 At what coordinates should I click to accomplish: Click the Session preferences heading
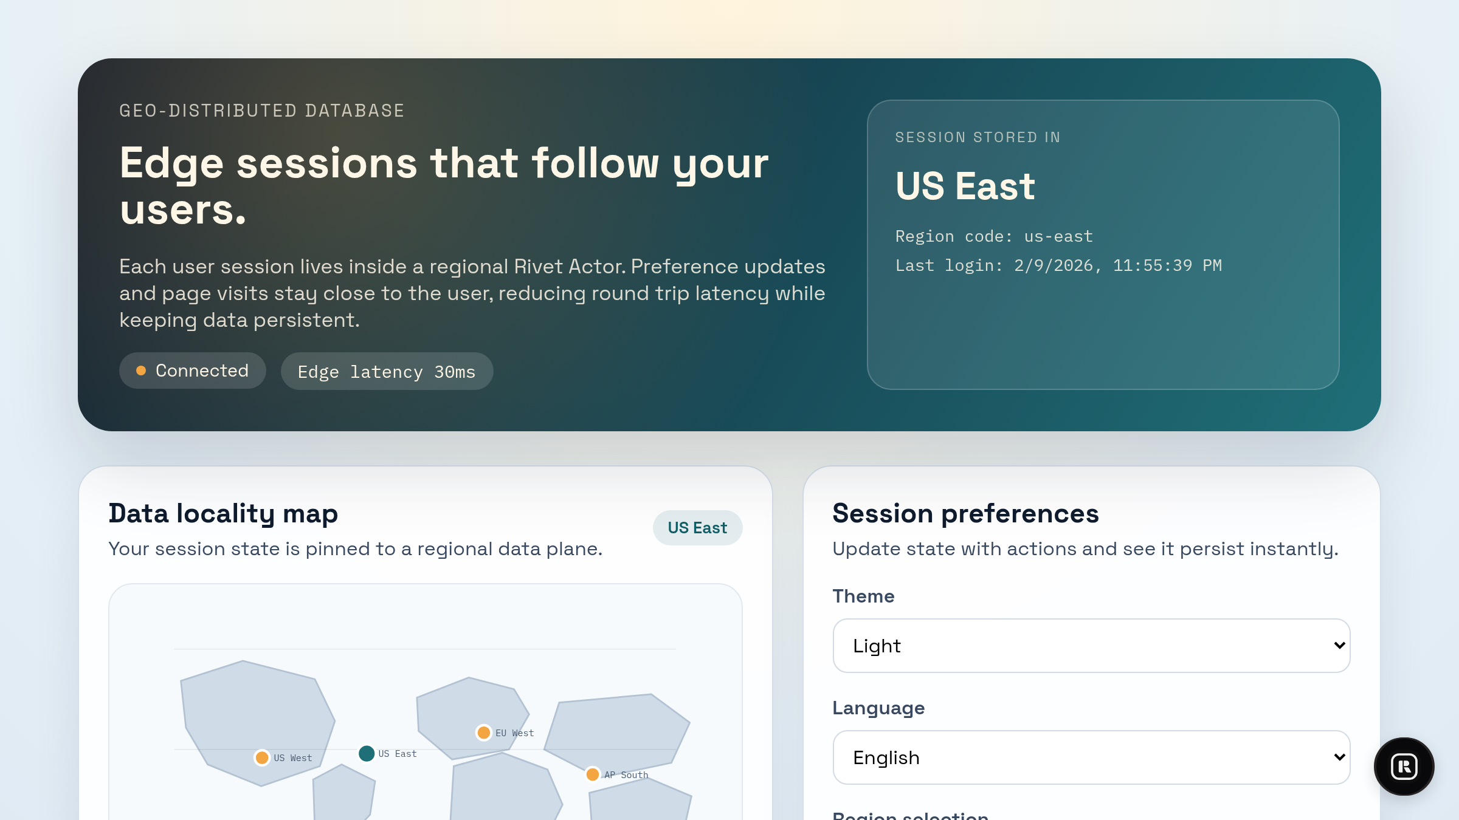pyautogui.click(x=965, y=513)
